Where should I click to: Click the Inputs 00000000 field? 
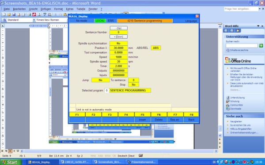click(x=119, y=75)
